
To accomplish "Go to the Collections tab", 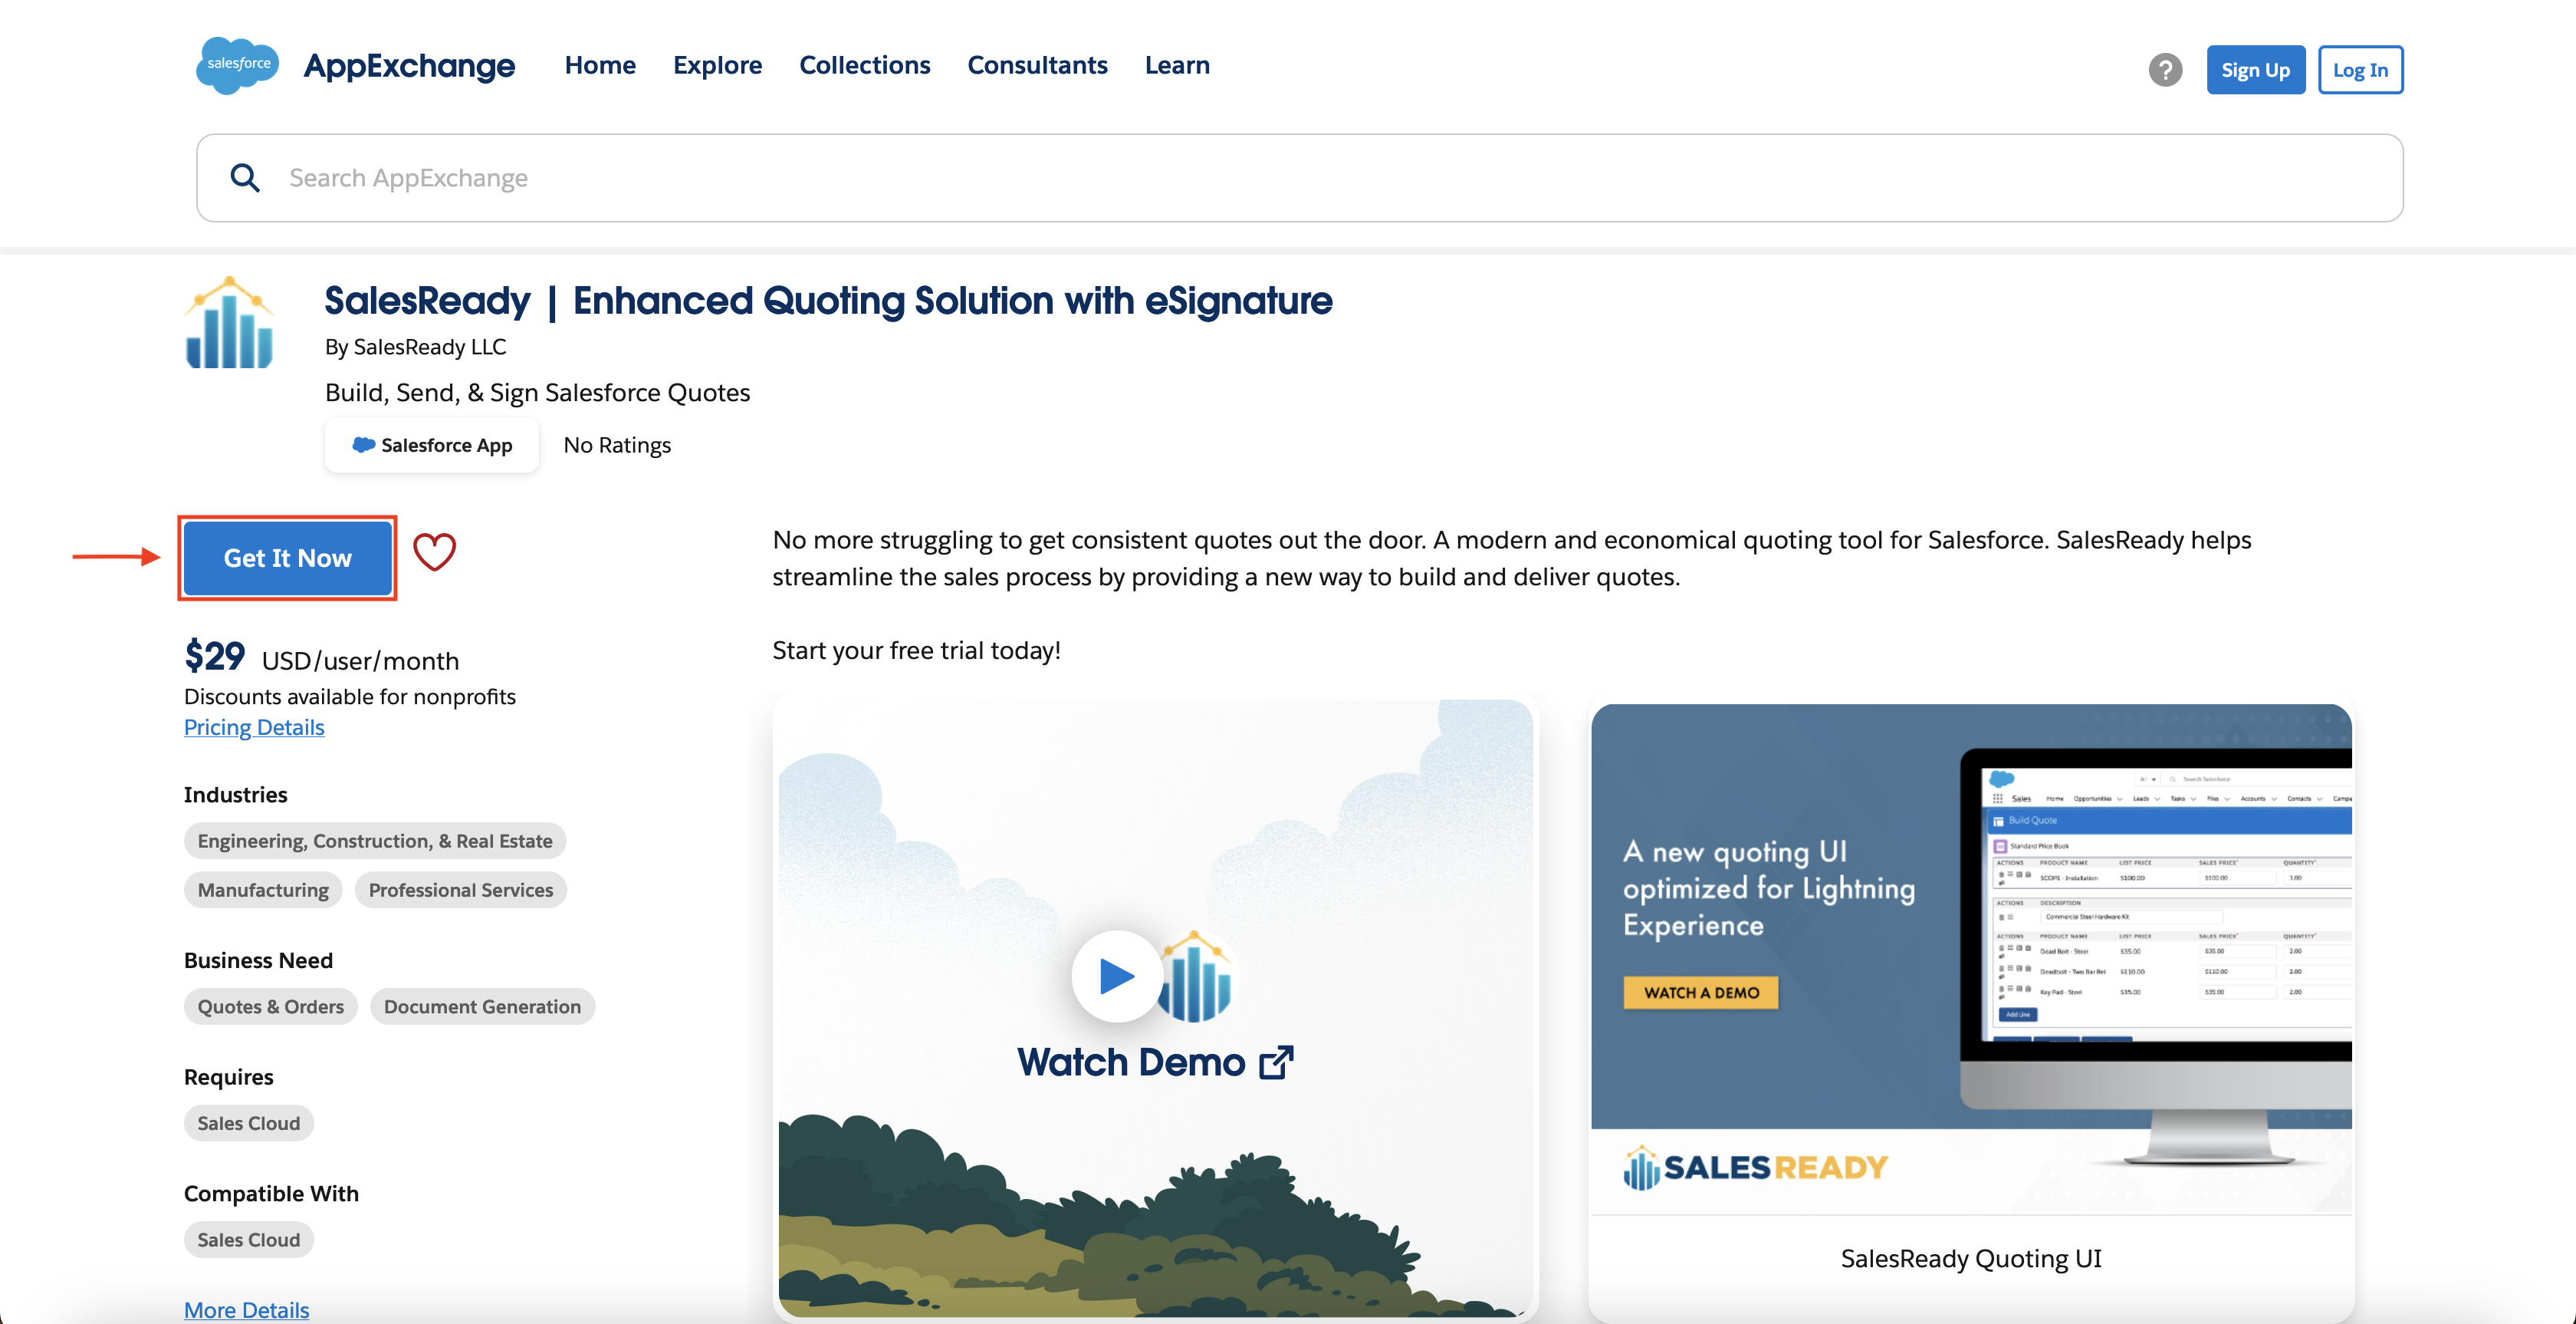I will pos(864,65).
